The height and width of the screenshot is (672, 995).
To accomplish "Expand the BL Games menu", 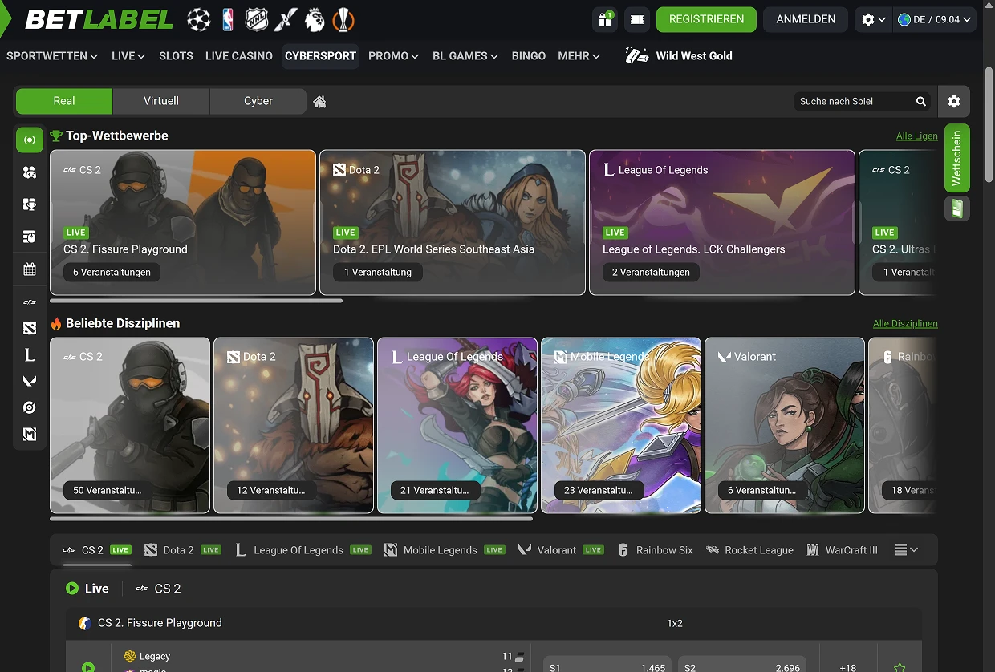I will click(465, 56).
